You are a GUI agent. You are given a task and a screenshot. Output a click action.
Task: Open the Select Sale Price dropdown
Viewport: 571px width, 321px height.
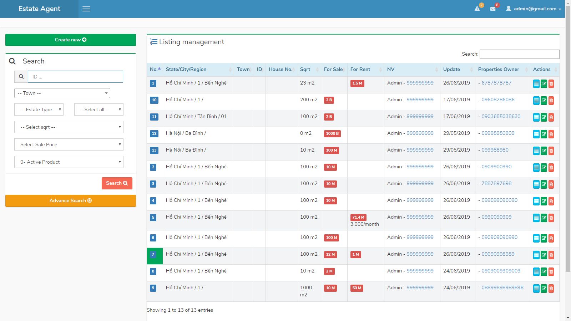[x=69, y=144]
